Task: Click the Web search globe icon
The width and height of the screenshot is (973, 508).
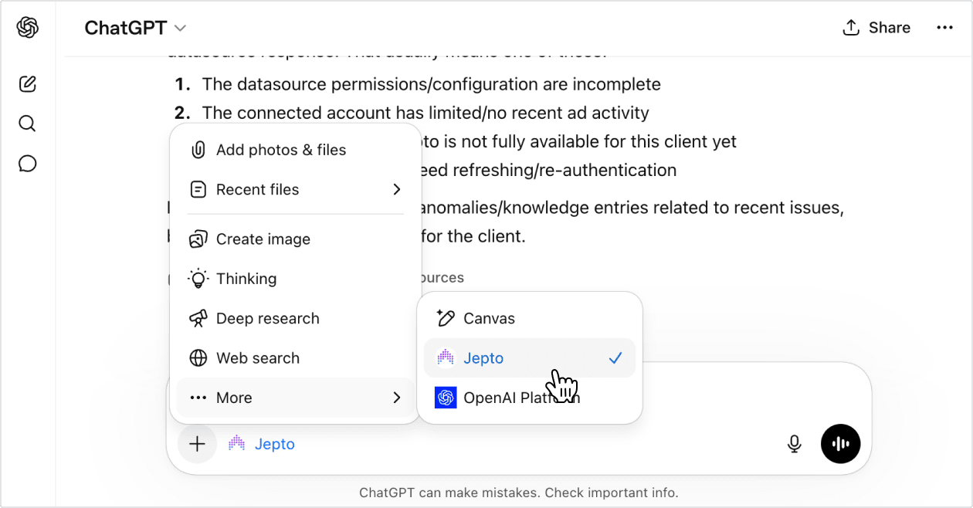Action: click(198, 358)
